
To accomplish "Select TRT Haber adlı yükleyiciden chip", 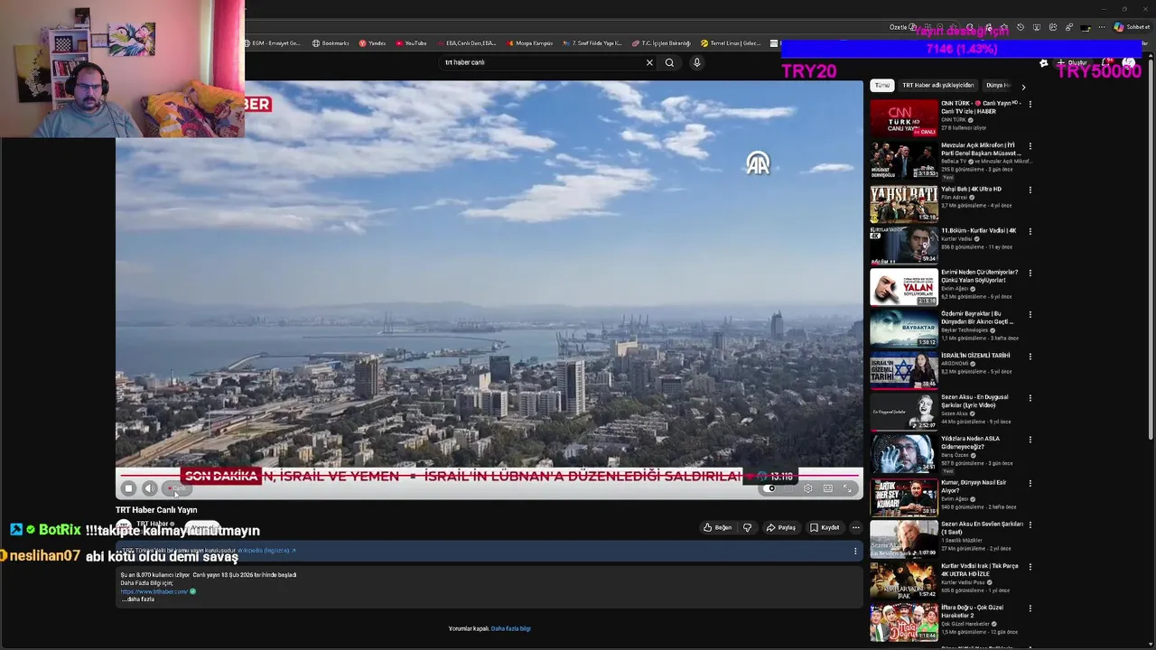I will pos(938,85).
